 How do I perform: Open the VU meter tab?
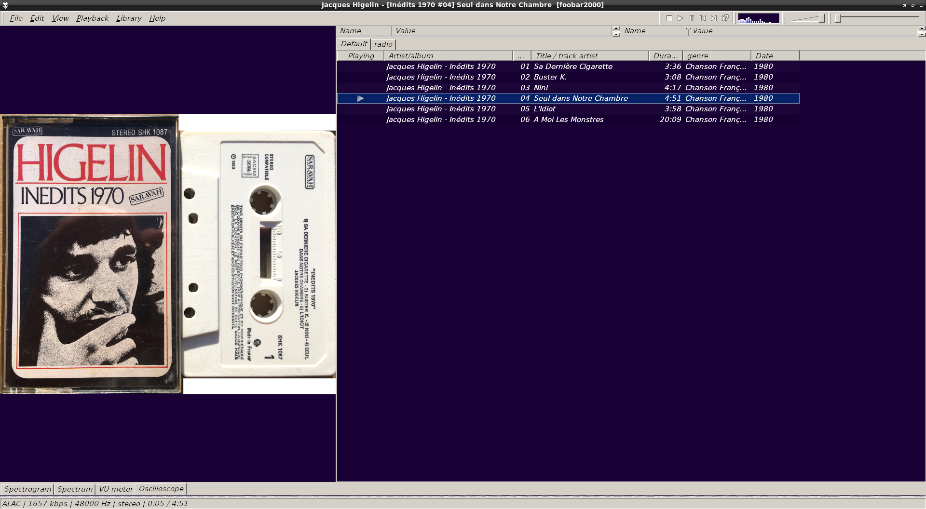pyautogui.click(x=116, y=489)
